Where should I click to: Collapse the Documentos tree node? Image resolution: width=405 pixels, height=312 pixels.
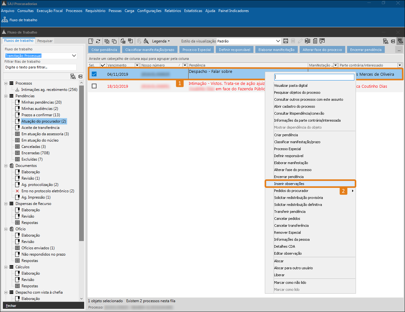[6, 166]
